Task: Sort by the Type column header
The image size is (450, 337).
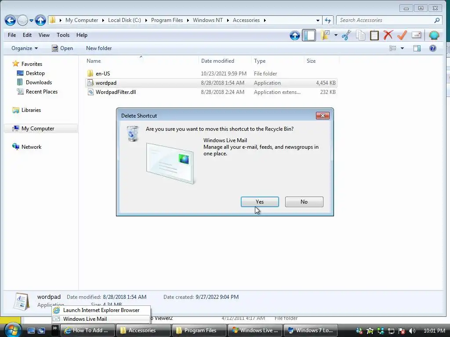Action: point(278,61)
